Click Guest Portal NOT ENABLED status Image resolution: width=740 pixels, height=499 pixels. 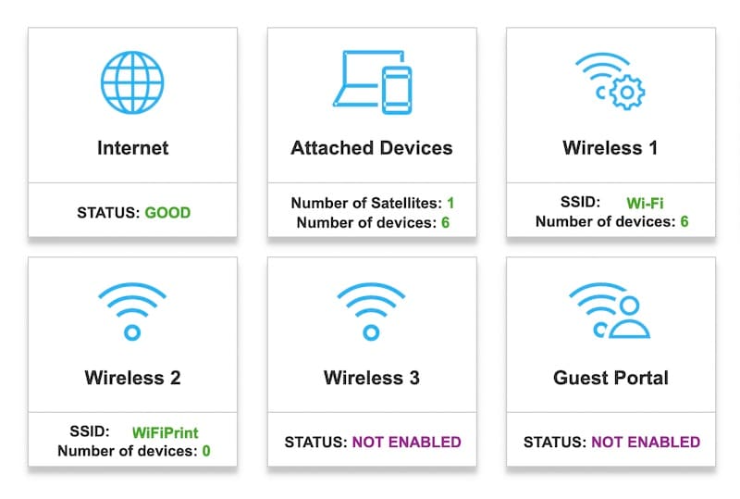click(646, 442)
